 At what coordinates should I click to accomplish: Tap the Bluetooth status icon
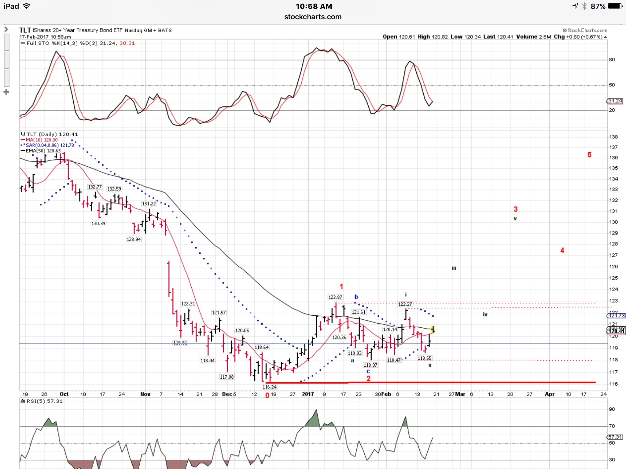(x=584, y=6)
